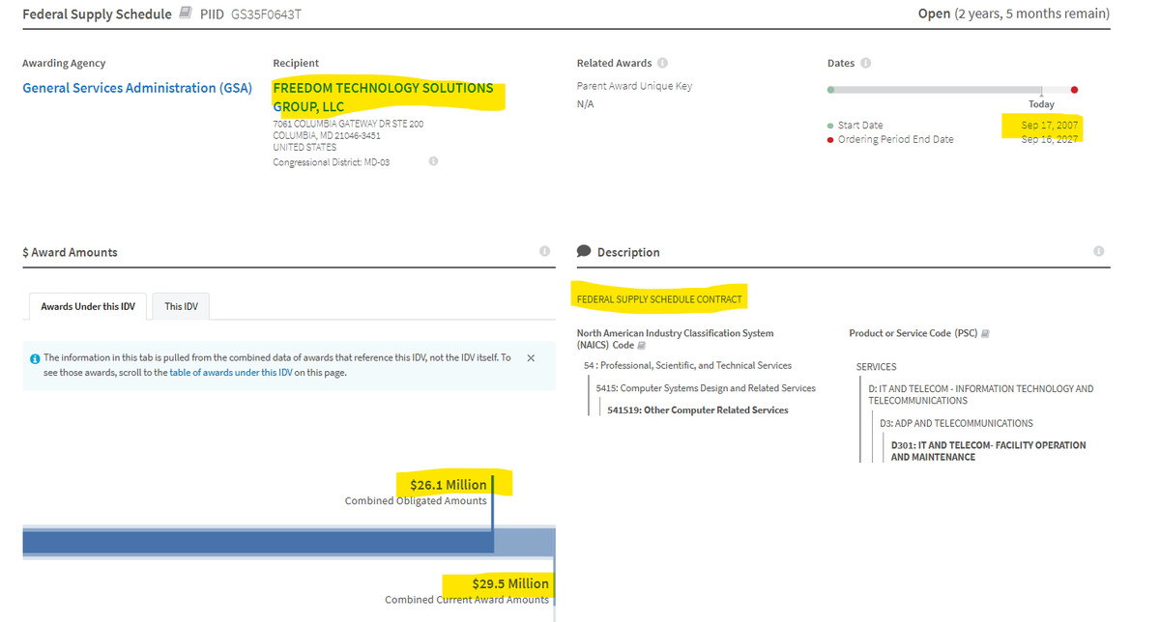Switch to Awards Under this IDV tab
The image size is (1160, 622).
[88, 306]
